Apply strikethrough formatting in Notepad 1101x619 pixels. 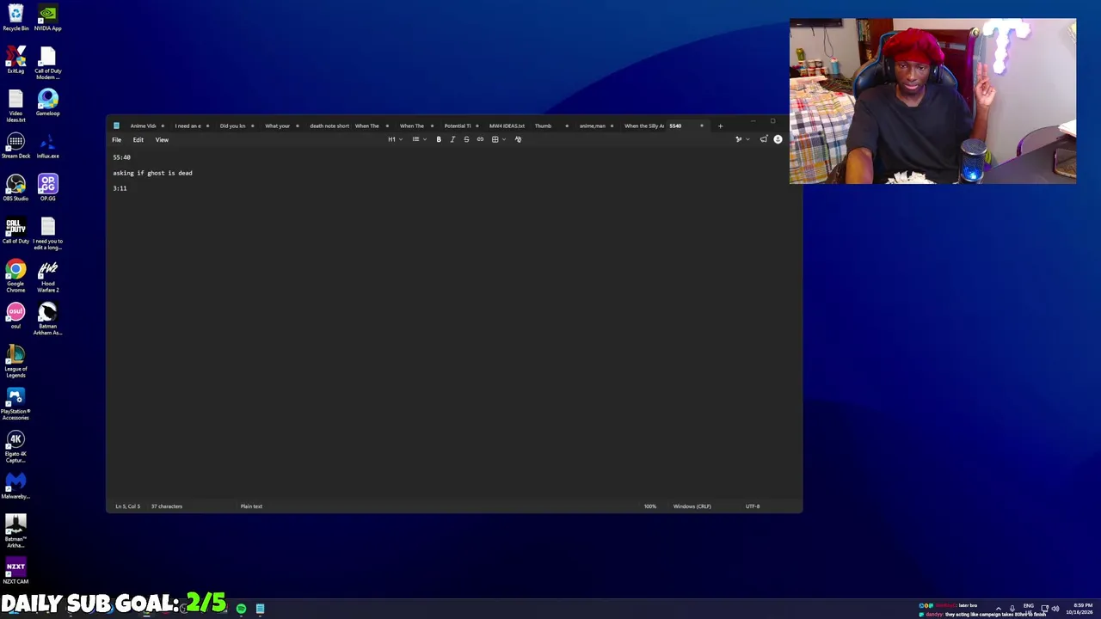[466, 139]
